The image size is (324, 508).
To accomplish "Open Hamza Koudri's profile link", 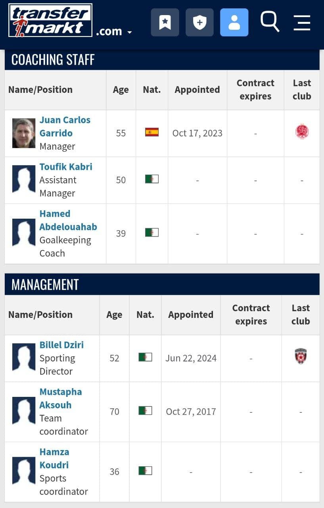I will point(54,458).
